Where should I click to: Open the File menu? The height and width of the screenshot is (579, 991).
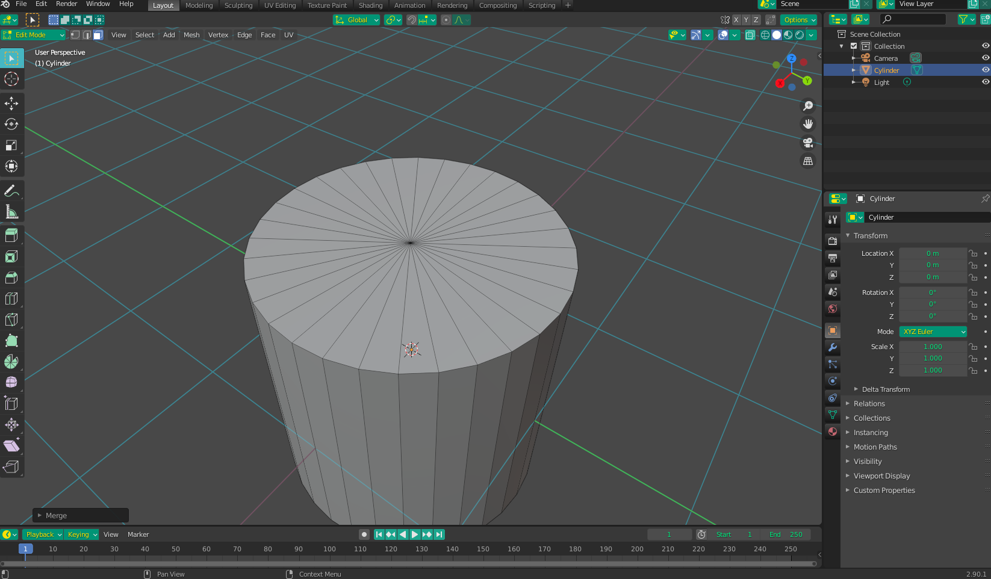point(21,4)
